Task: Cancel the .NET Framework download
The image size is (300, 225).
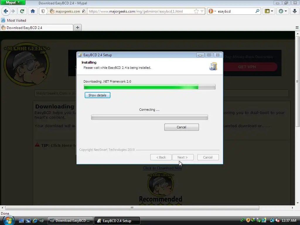Action: (181, 127)
